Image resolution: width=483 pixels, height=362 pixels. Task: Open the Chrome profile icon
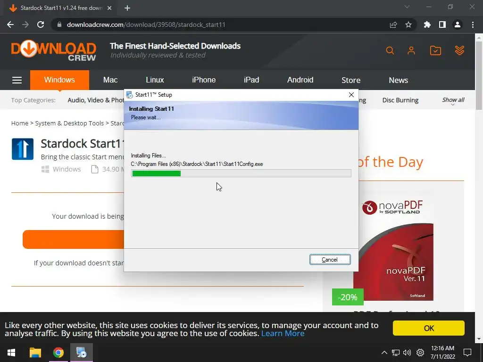[458, 25]
